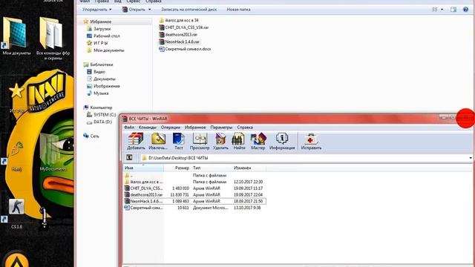The width and height of the screenshot is (475, 267).
Task: Launch the Мастер wizard in WinRAR
Action: 258,142
